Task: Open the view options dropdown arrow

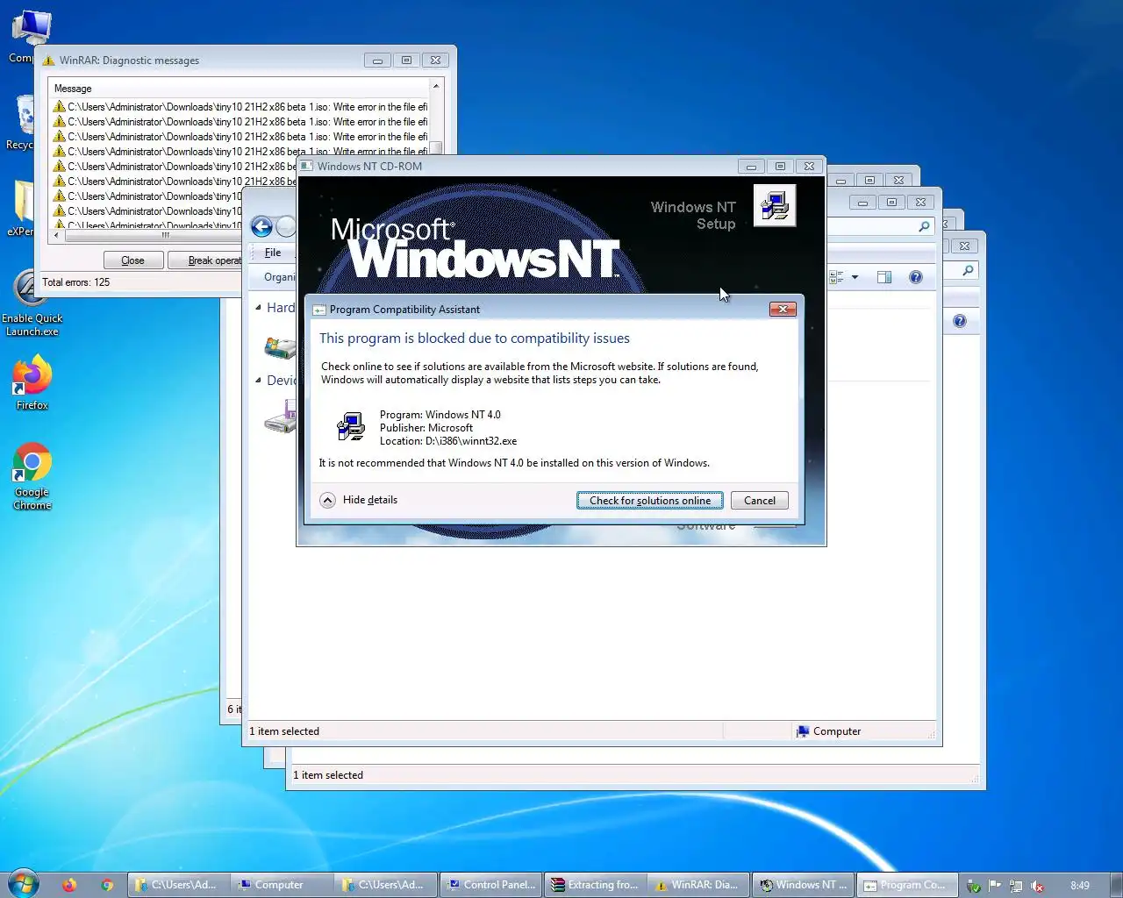Action: point(855,277)
